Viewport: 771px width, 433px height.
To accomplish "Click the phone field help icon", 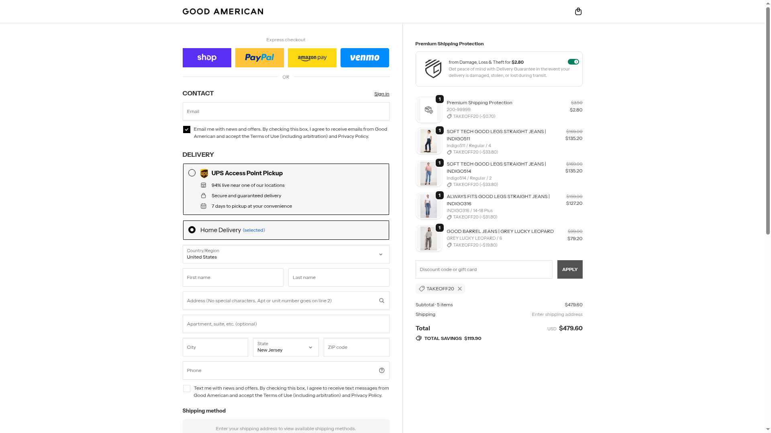I will [381, 370].
